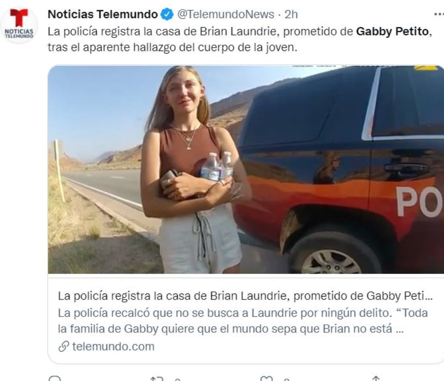Click the card description mentioning Laundrie

pos(243,321)
